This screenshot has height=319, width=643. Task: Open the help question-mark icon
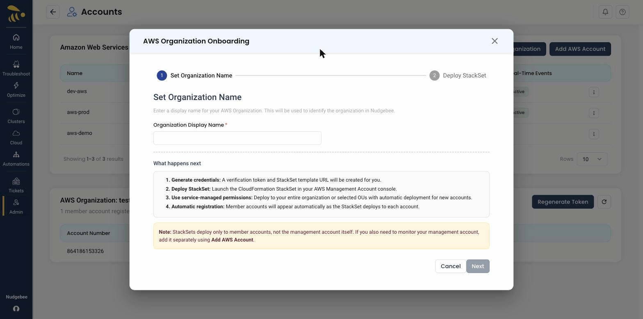622,12
